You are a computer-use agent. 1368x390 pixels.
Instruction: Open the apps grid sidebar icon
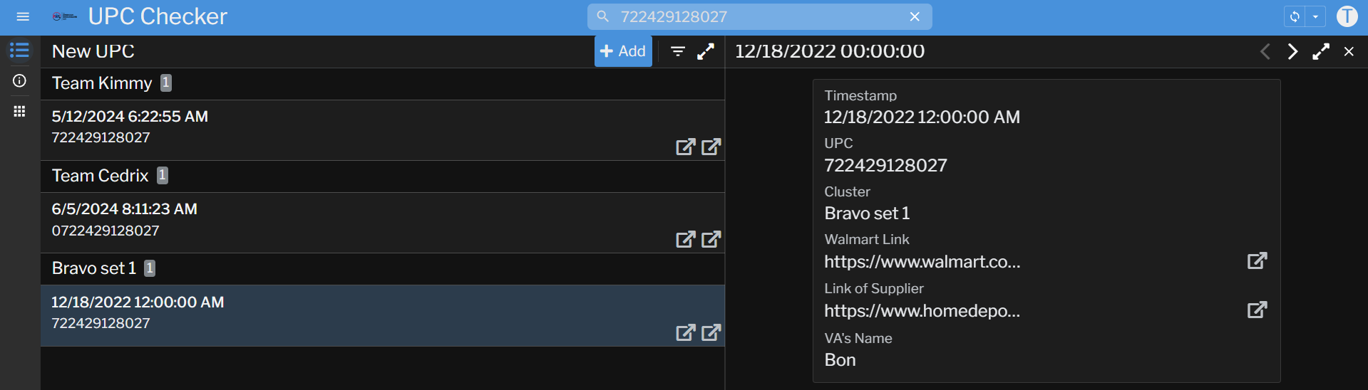pos(19,111)
